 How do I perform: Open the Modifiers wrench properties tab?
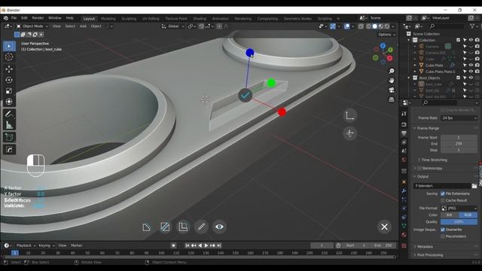(404, 190)
